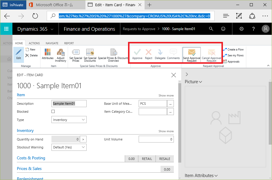Click the browser address bar
Screen dimensions: 272x180
(x=131, y=16)
